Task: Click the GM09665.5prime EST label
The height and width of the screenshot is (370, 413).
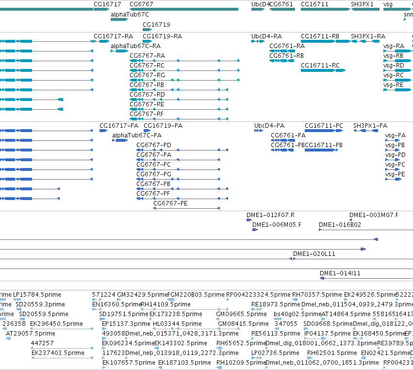Action: point(241,314)
